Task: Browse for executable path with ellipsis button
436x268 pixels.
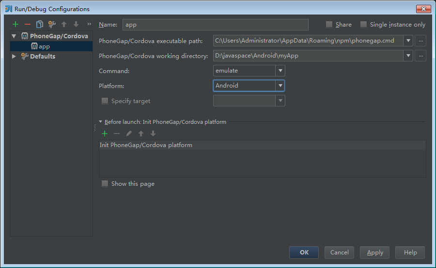Action: (420, 41)
